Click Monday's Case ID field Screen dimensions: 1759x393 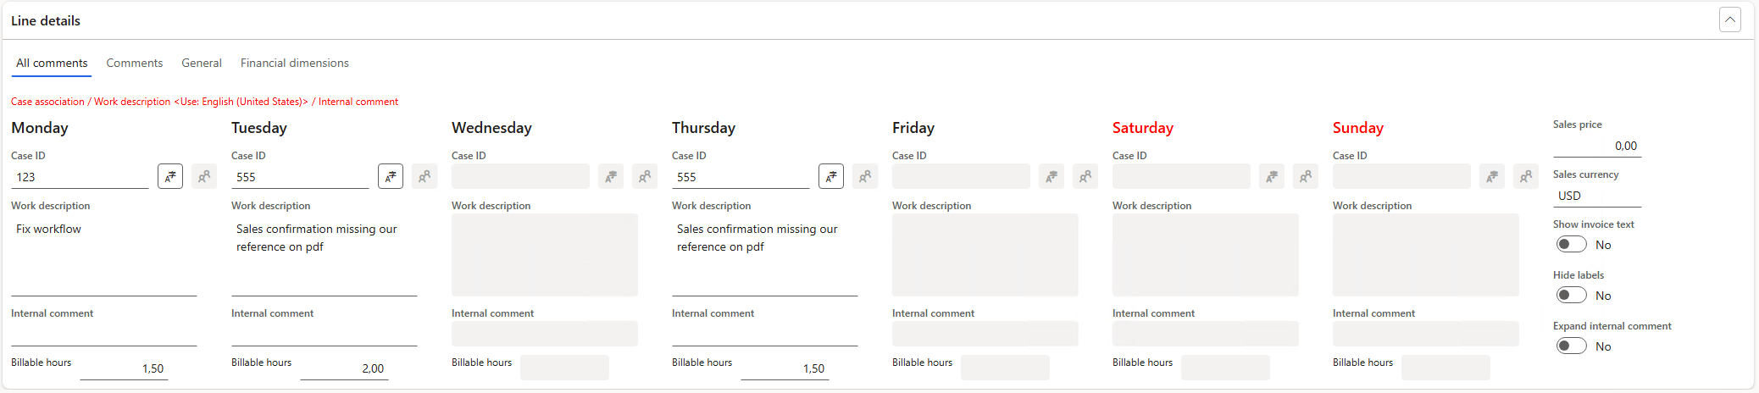click(80, 177)
